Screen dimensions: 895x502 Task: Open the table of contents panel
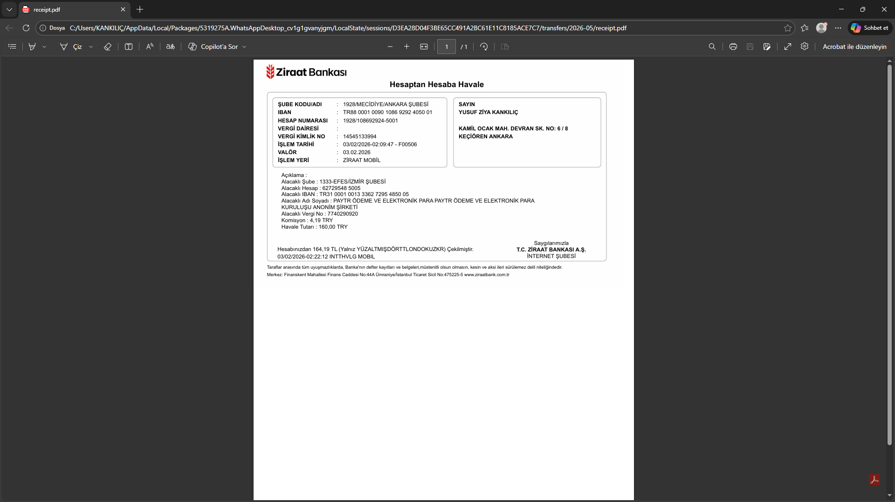12,47
